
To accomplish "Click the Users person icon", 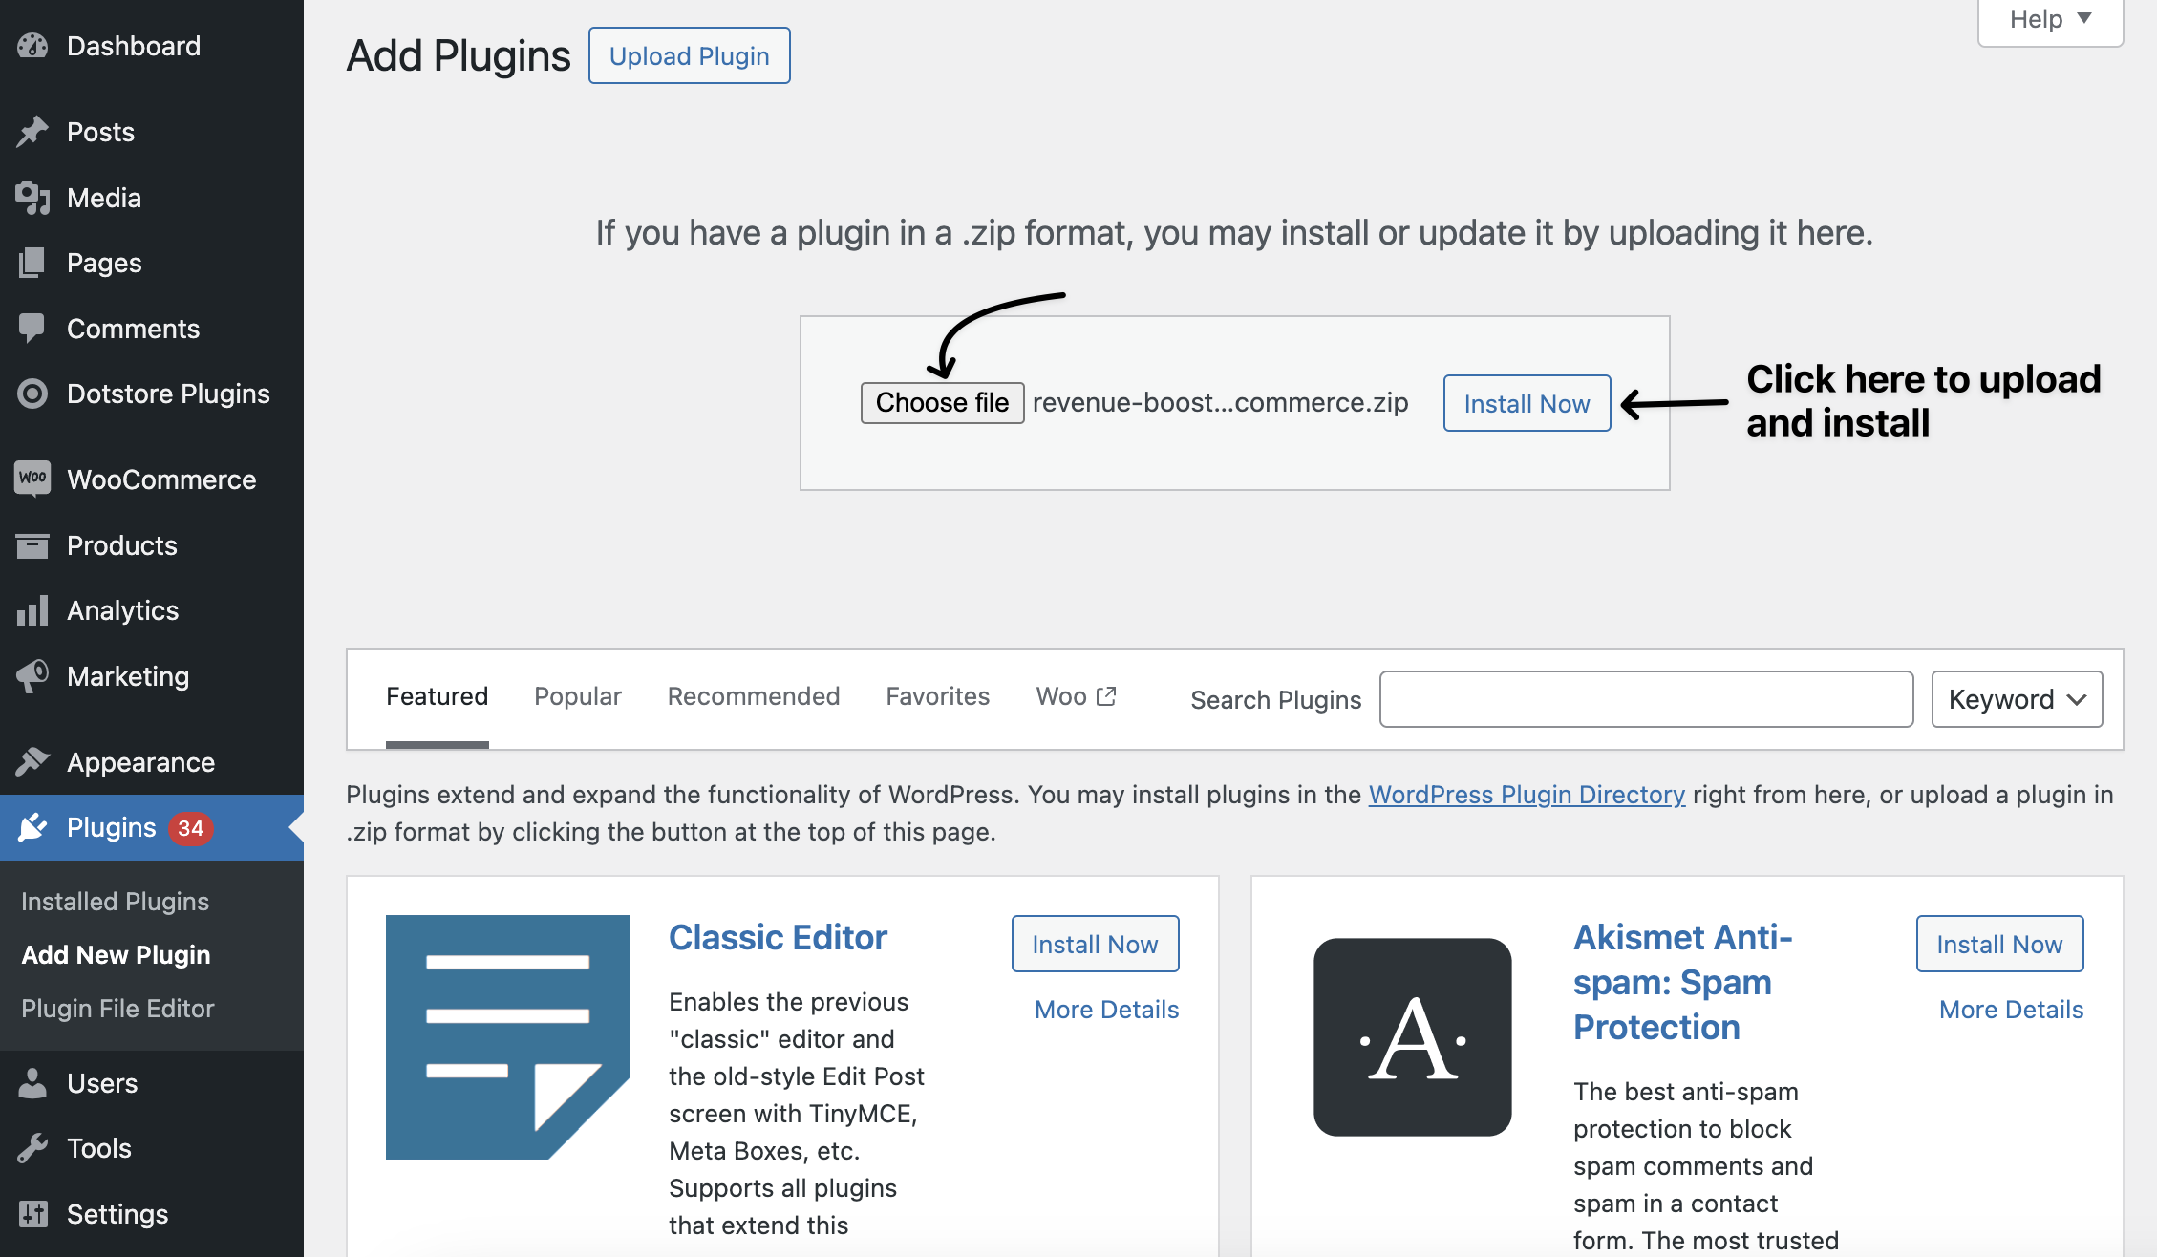I will click(x=32, y=1083).
